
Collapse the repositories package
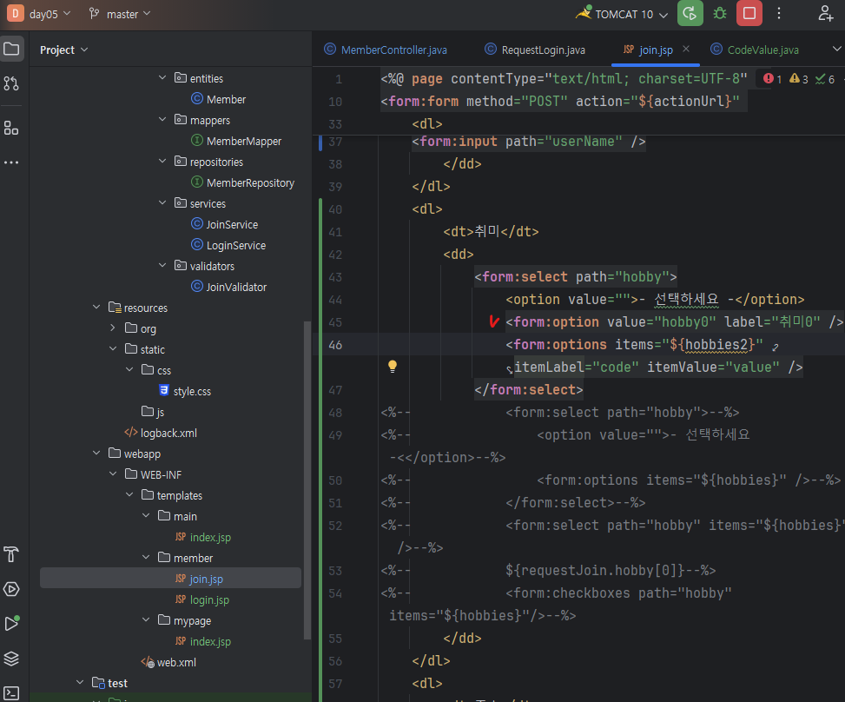[162, 162]
